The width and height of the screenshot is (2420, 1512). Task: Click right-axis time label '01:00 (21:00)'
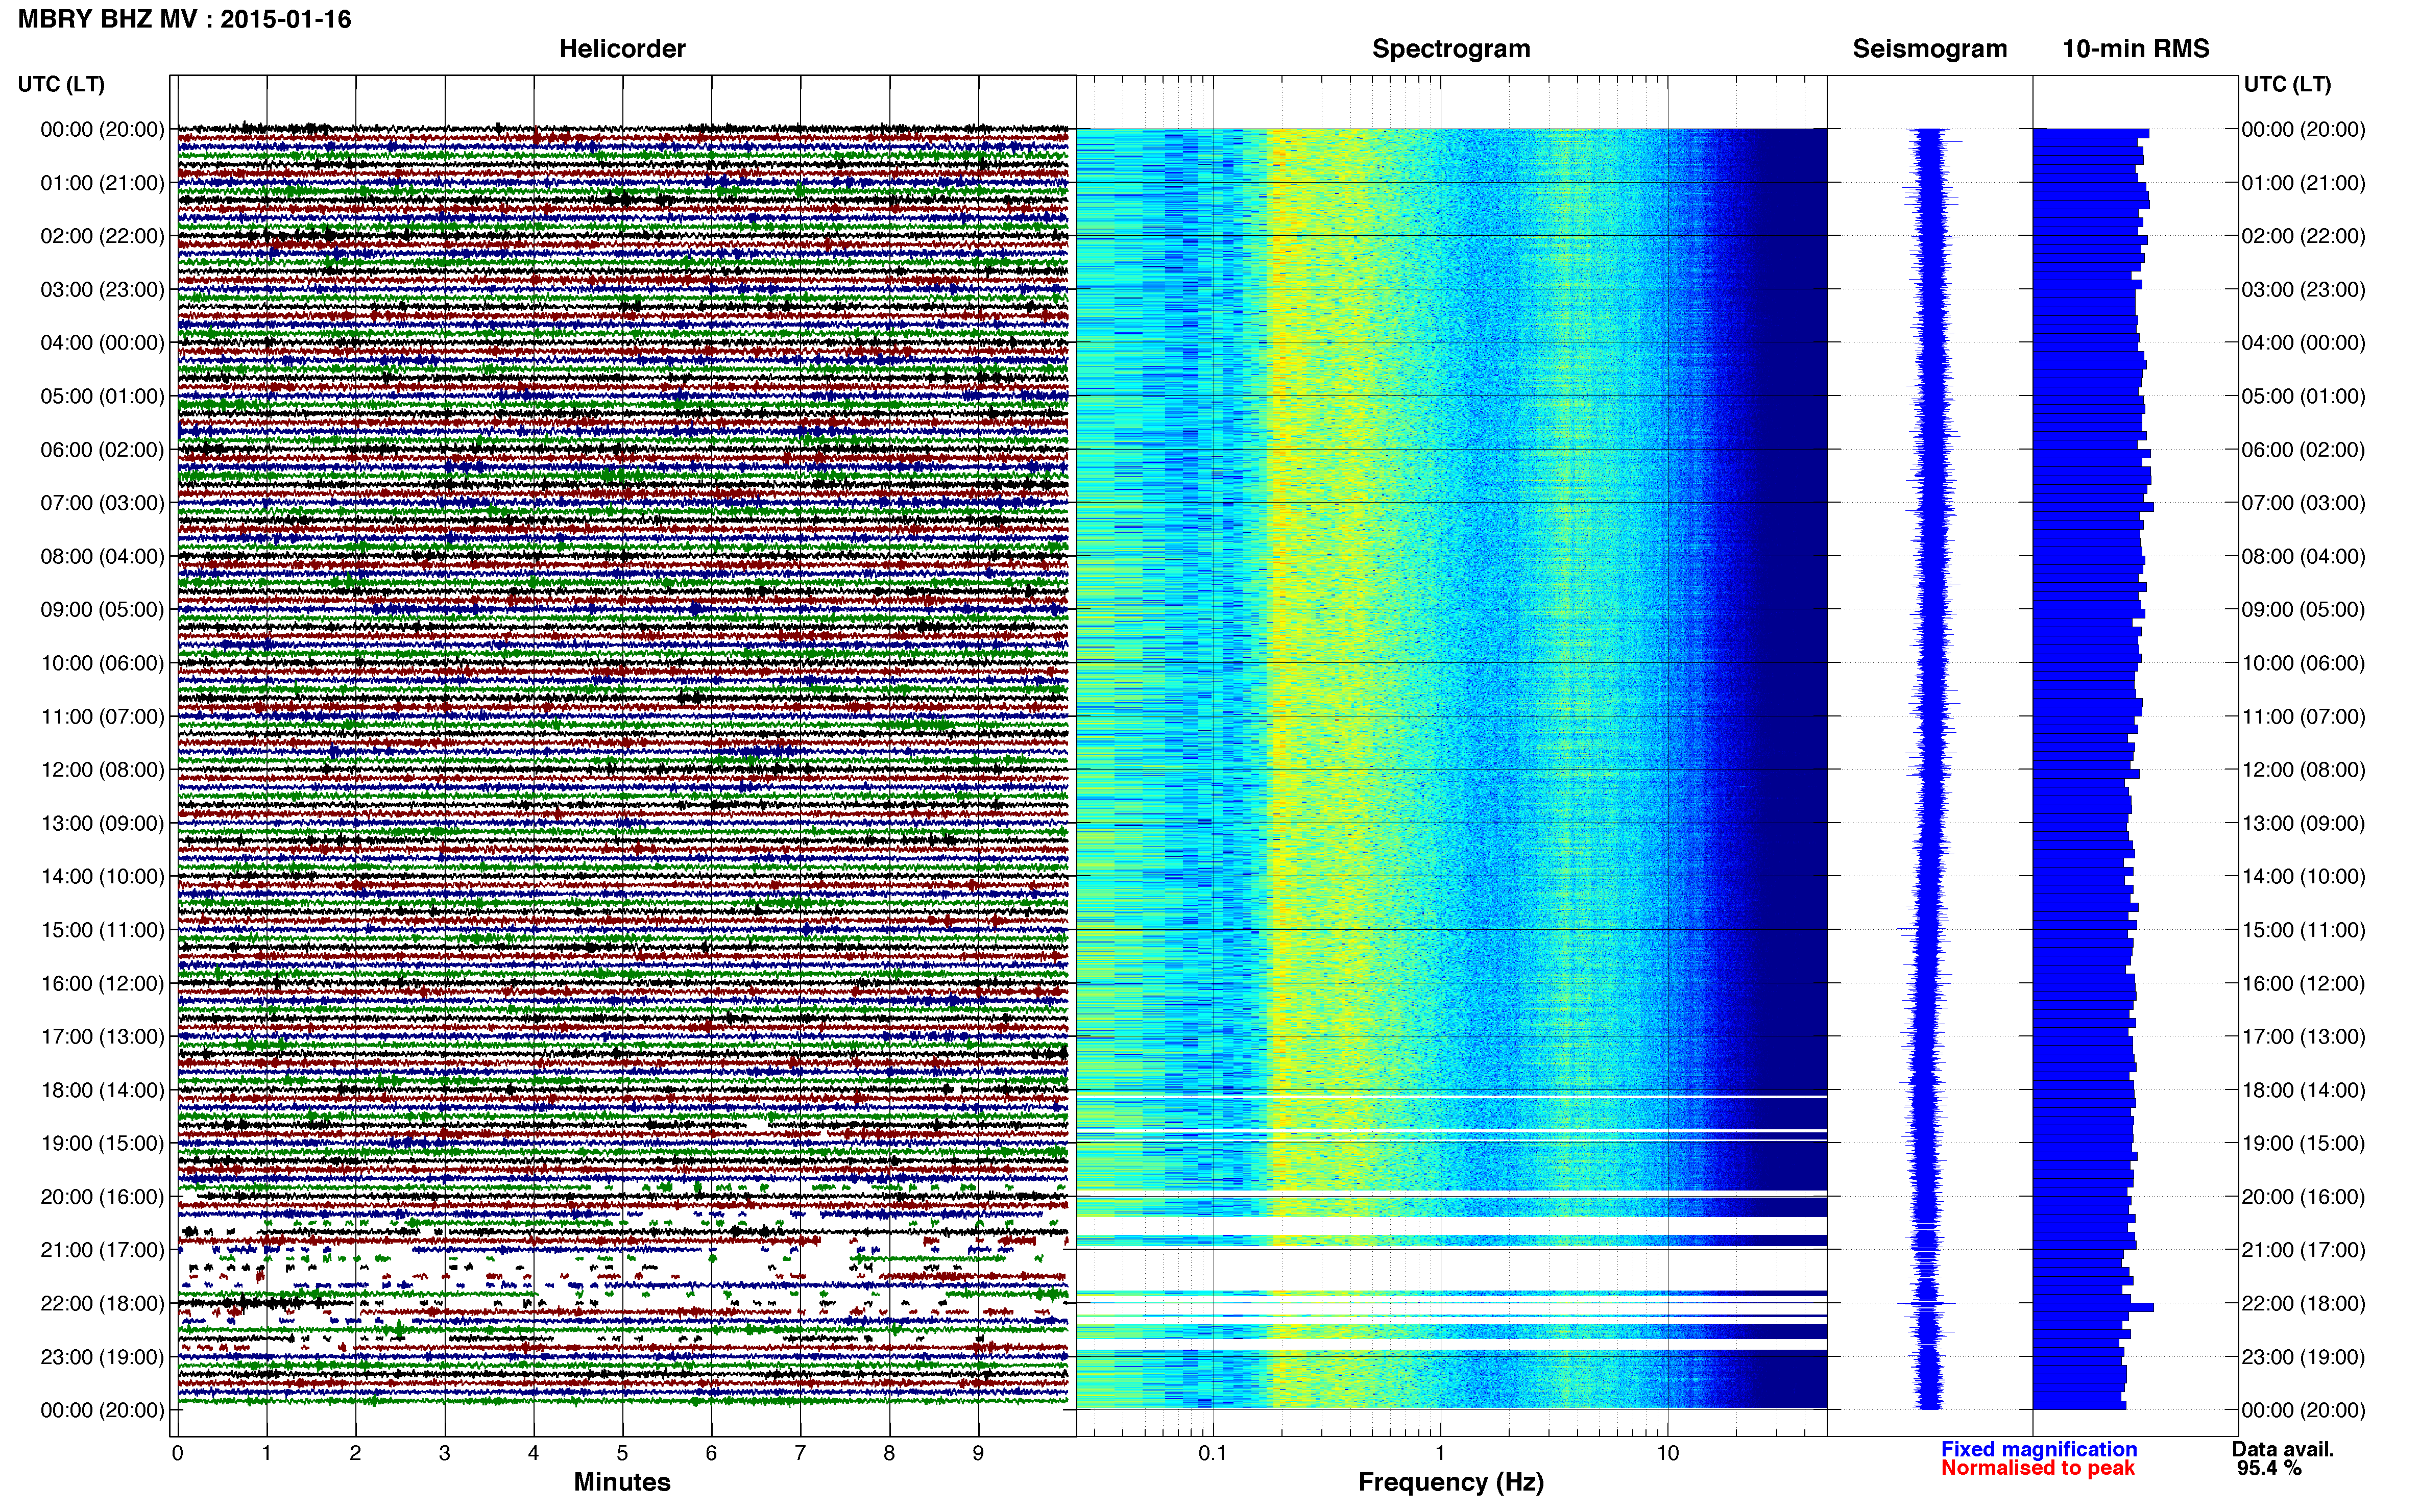tap(2303, 182)
